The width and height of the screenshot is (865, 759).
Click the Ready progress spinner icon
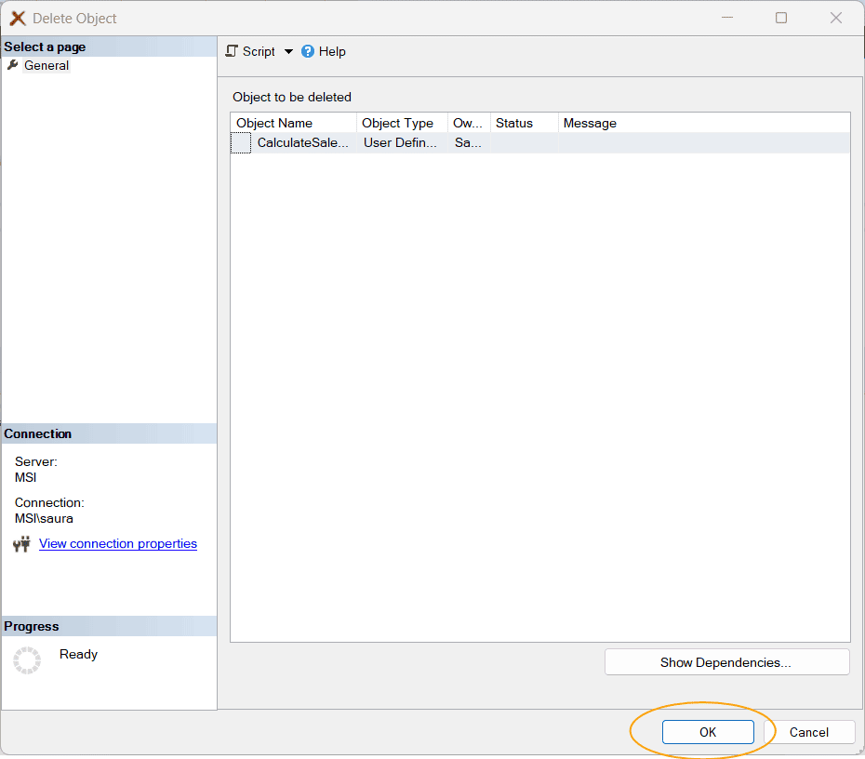point(27,659)
